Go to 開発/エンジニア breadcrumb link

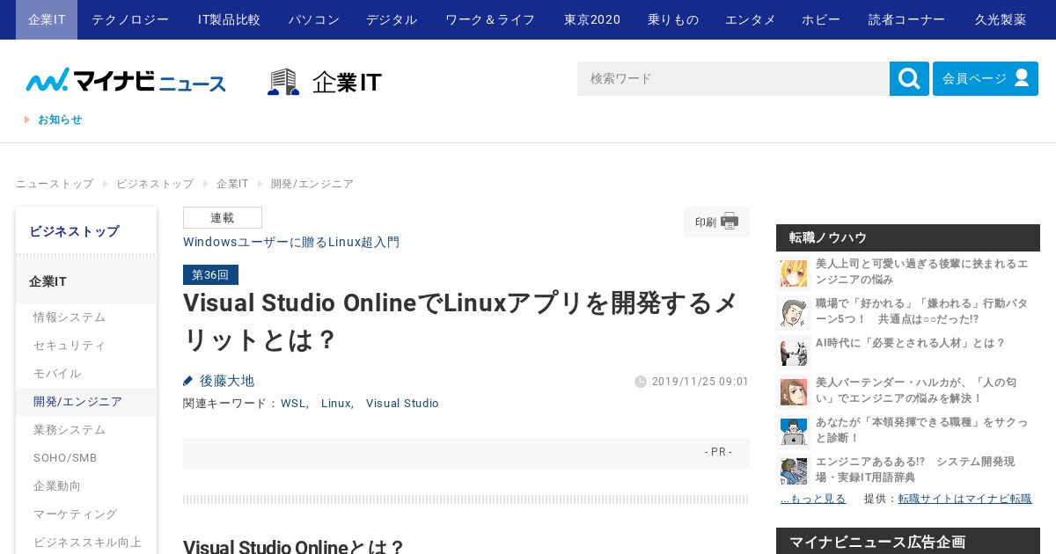(312, 184)
